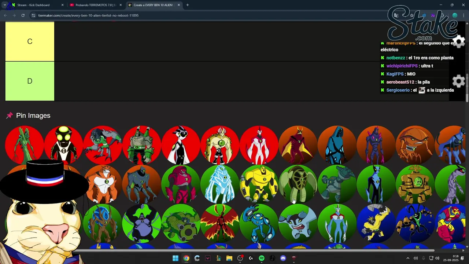Viewport: 469px width, 264px height.
Task: Open Discord from the taskbar
Action: click(x=283, y=258)
